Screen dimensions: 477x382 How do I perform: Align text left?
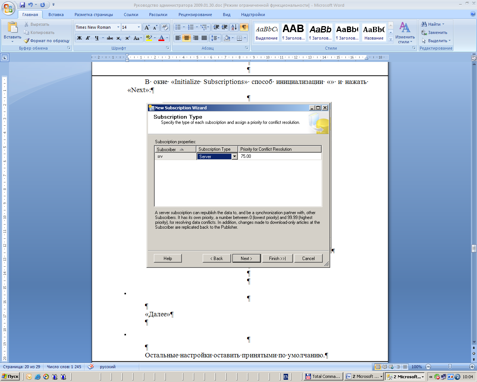pos(178,38)
